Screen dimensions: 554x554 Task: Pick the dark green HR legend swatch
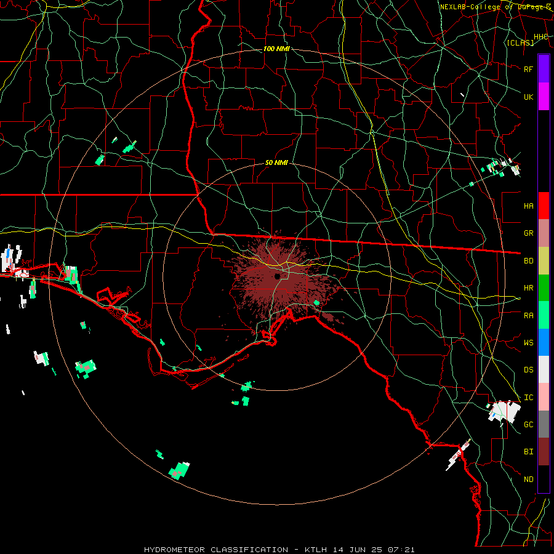coord(544,288)
